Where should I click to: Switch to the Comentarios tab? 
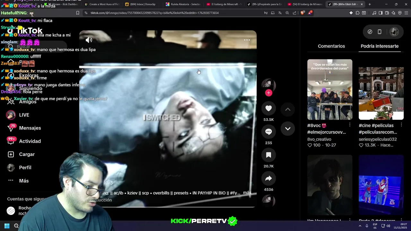point(331,46)
